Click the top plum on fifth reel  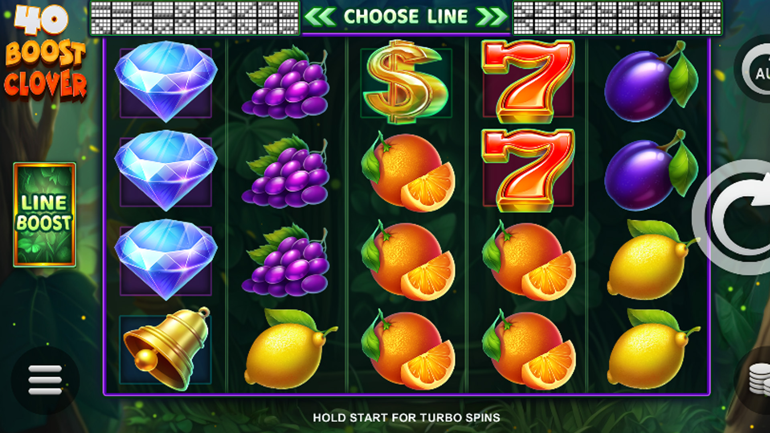tap(651, 82)
